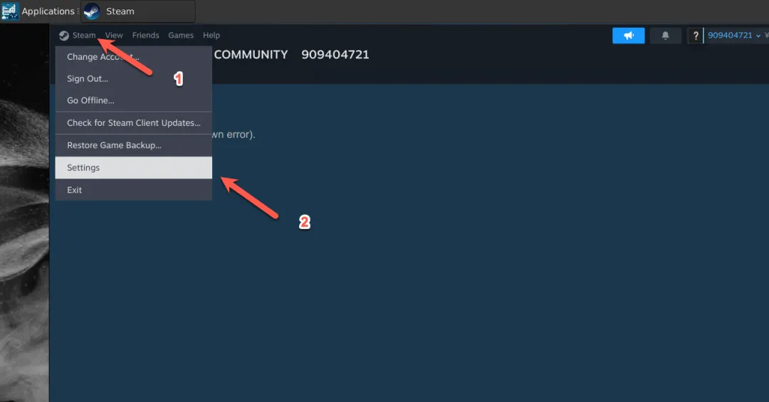Choose Change Account in the menu
The image size is (769, 402).
103,57
